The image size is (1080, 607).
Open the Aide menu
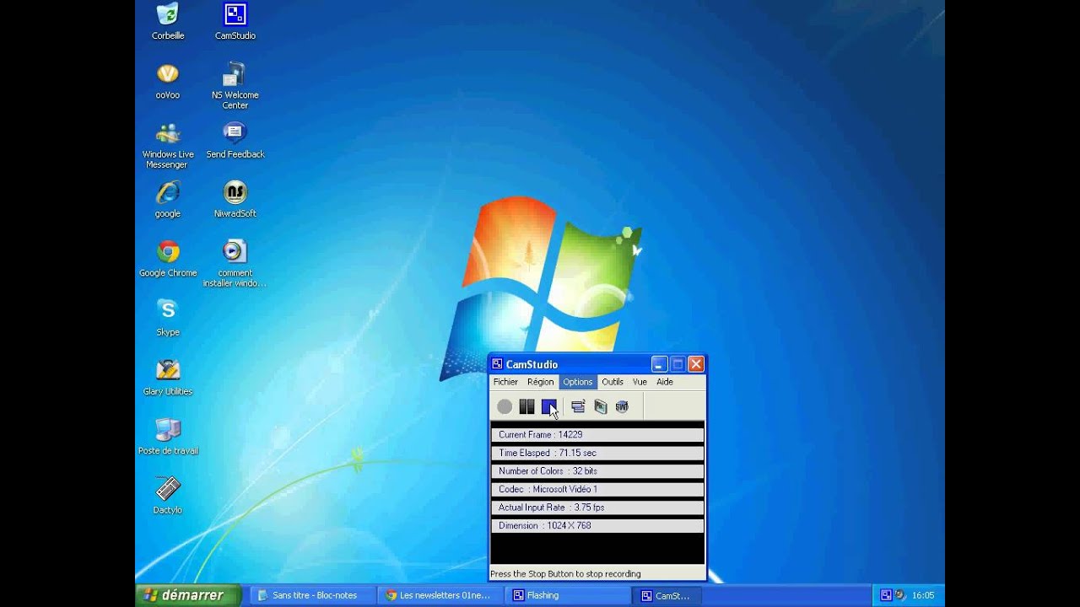[665, 382]
